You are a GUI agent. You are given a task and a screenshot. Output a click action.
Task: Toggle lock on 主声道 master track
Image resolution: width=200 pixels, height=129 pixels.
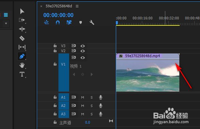click(x=55, y=122)
